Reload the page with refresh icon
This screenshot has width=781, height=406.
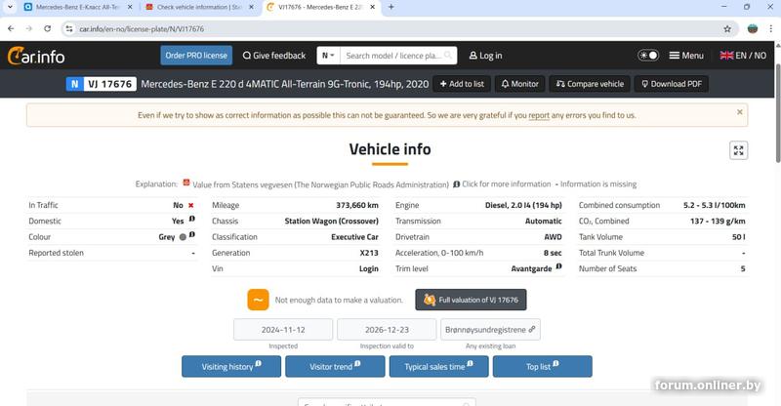click(x=47, y=29)
